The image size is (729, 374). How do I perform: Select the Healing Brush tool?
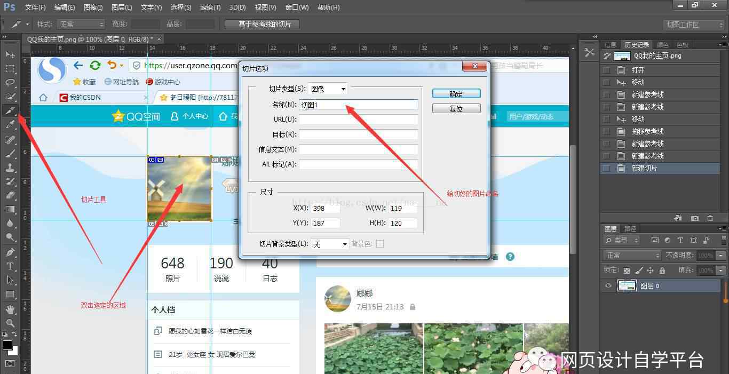[10, 140]
